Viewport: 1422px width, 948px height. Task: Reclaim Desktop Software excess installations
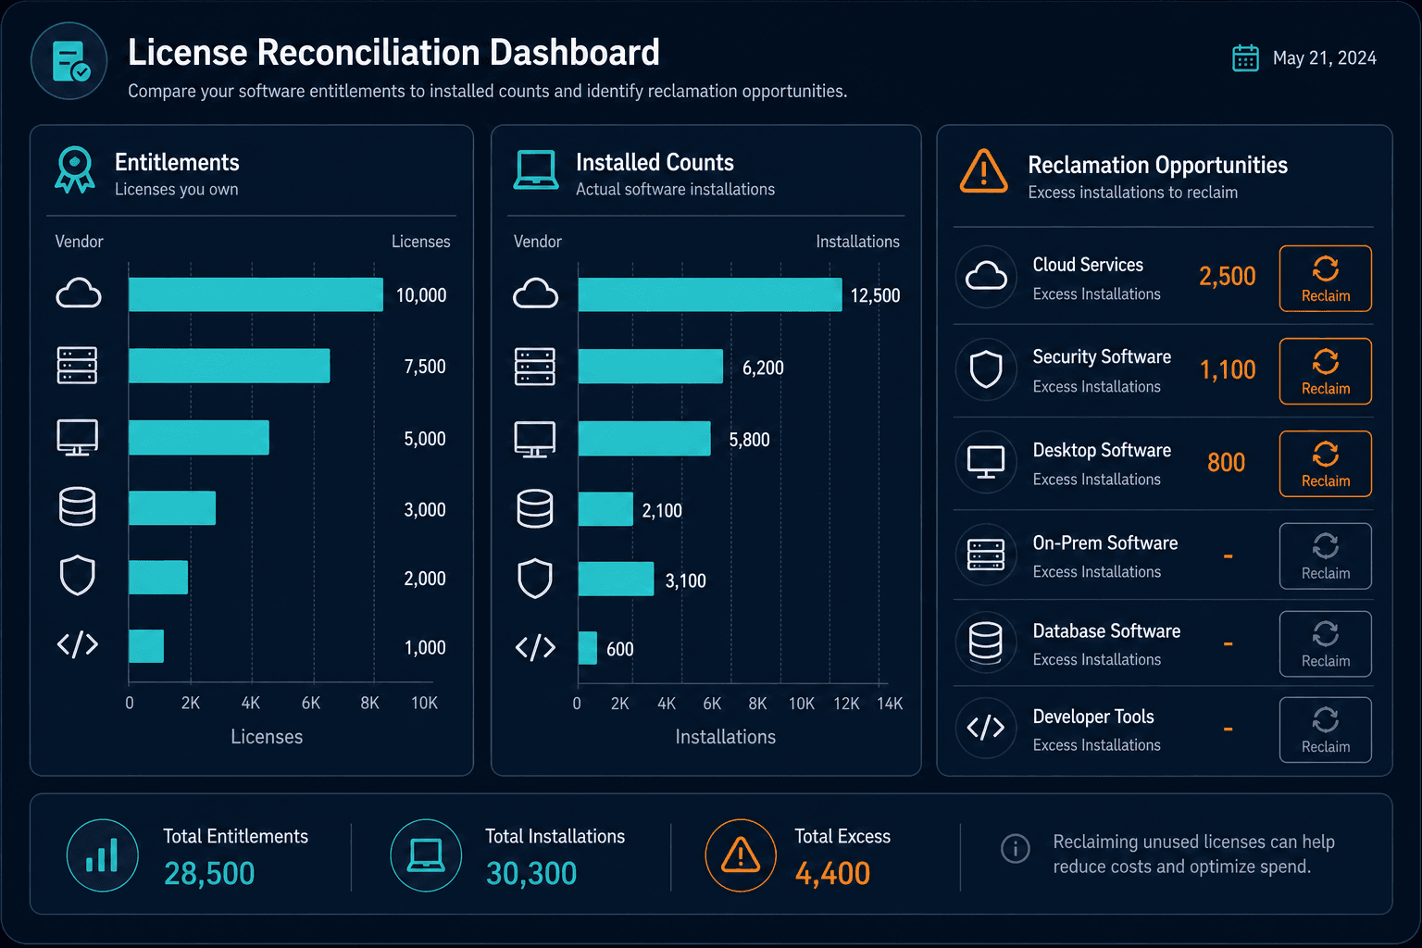click(x=1326, y=464)
